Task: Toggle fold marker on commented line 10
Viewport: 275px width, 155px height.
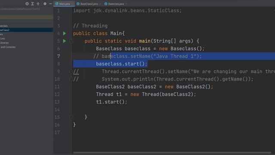Action: pyautogui.click(x=71, y=79)
